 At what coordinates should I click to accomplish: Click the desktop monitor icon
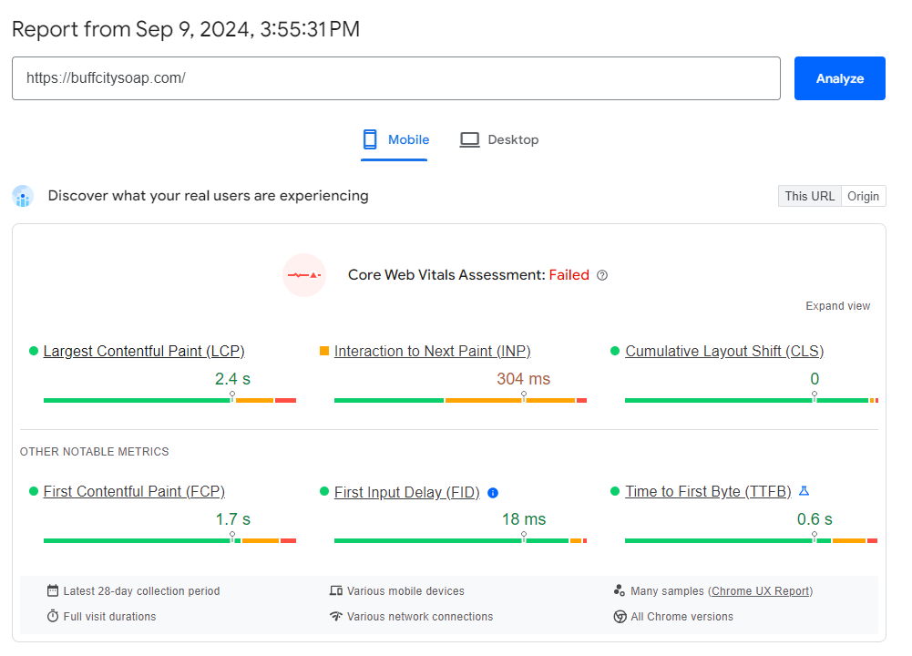click(469, 139)
